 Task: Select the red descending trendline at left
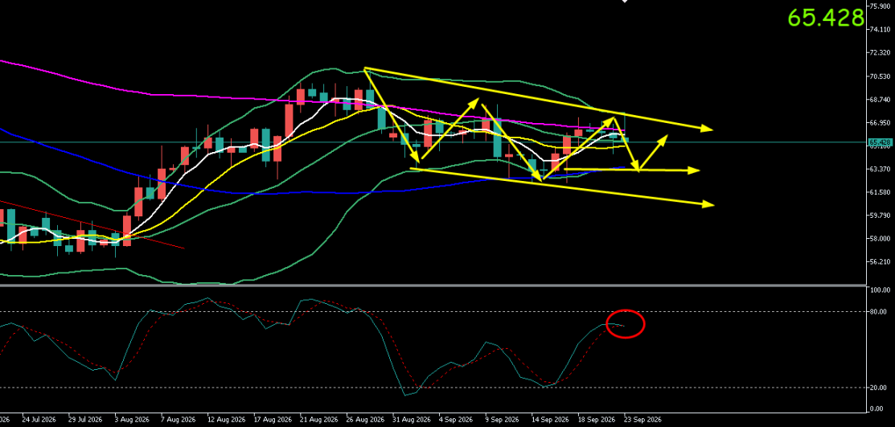tap(92, 224)
